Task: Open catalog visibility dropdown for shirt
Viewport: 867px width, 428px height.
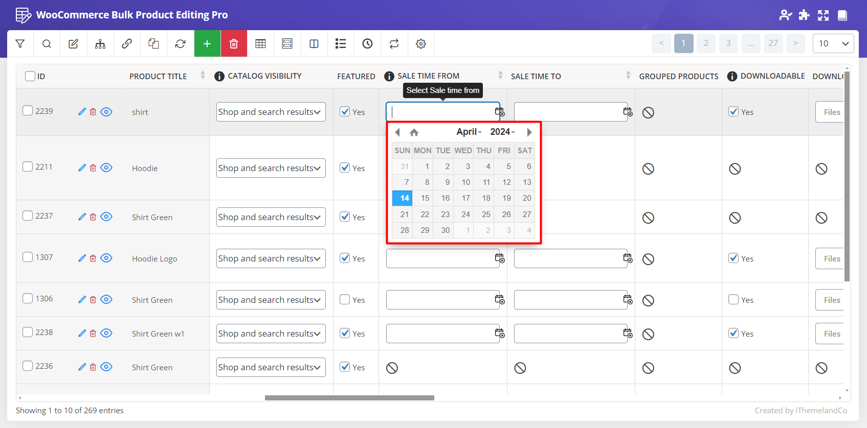Action: (x=271, y=112)
